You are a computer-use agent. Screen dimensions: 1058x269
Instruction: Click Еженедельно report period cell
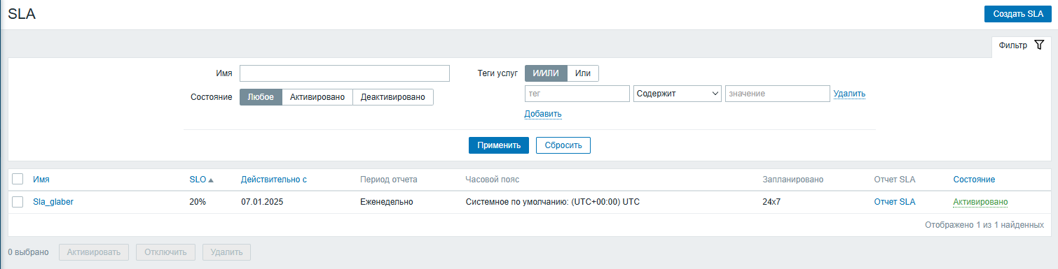tap(386, 202)
